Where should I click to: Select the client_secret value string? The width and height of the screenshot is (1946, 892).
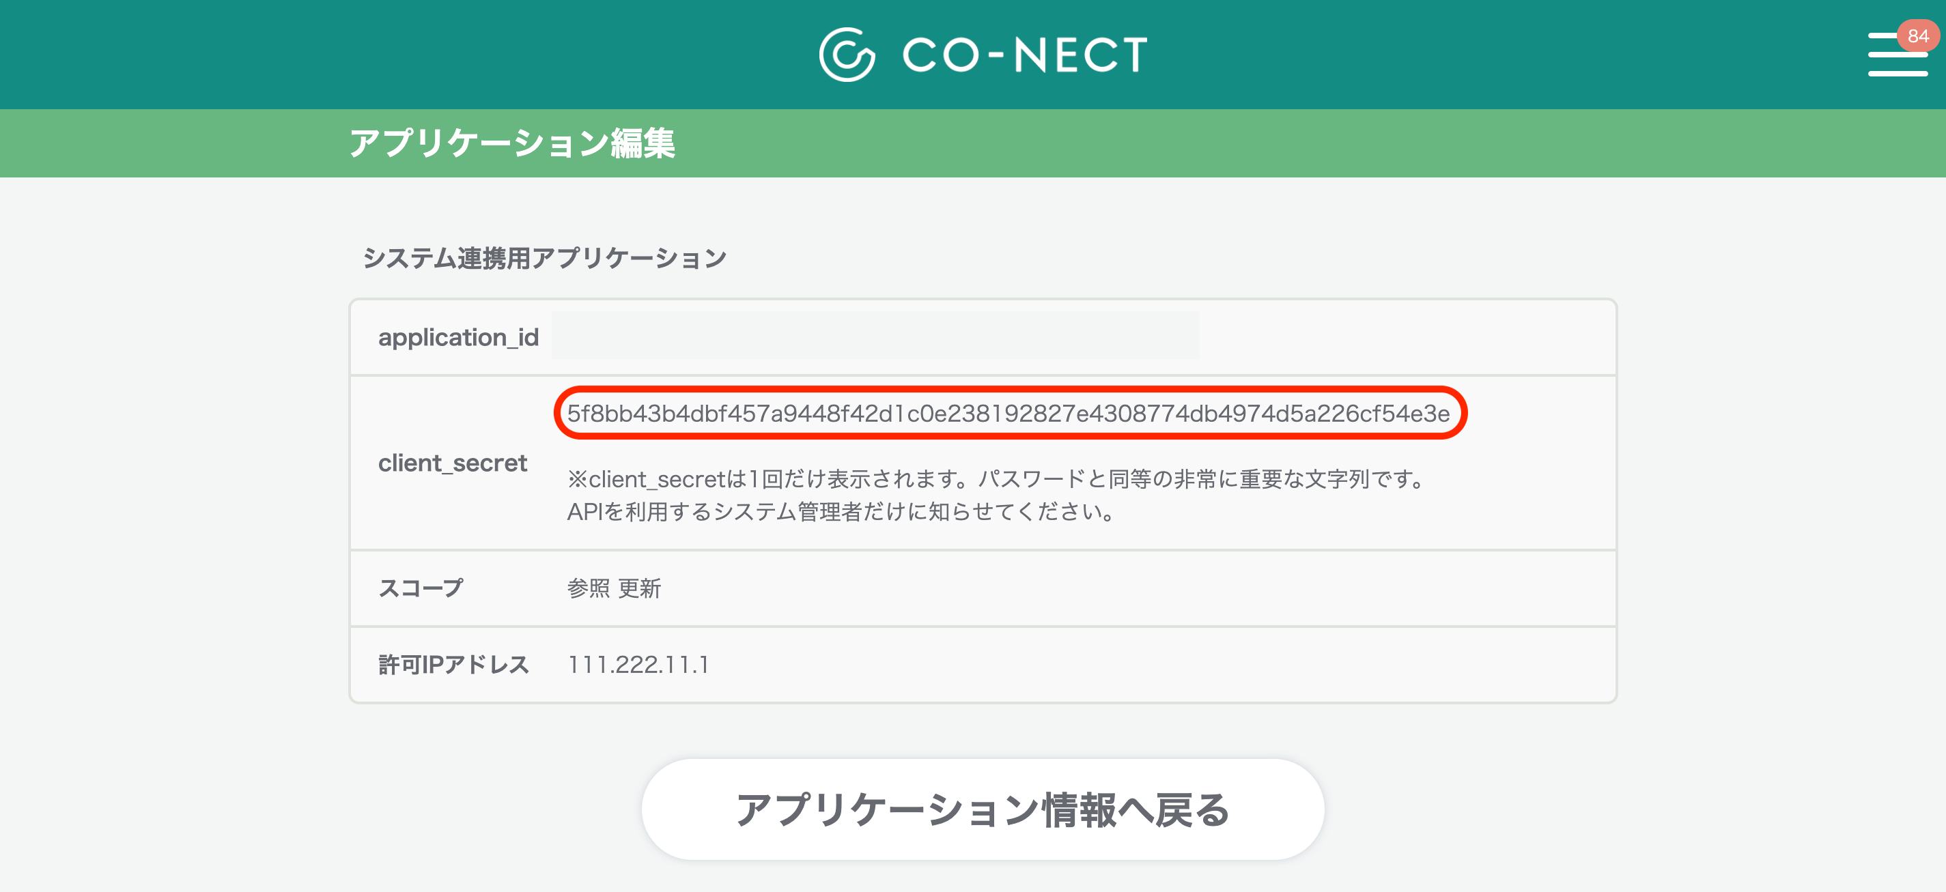[1009, 413]
